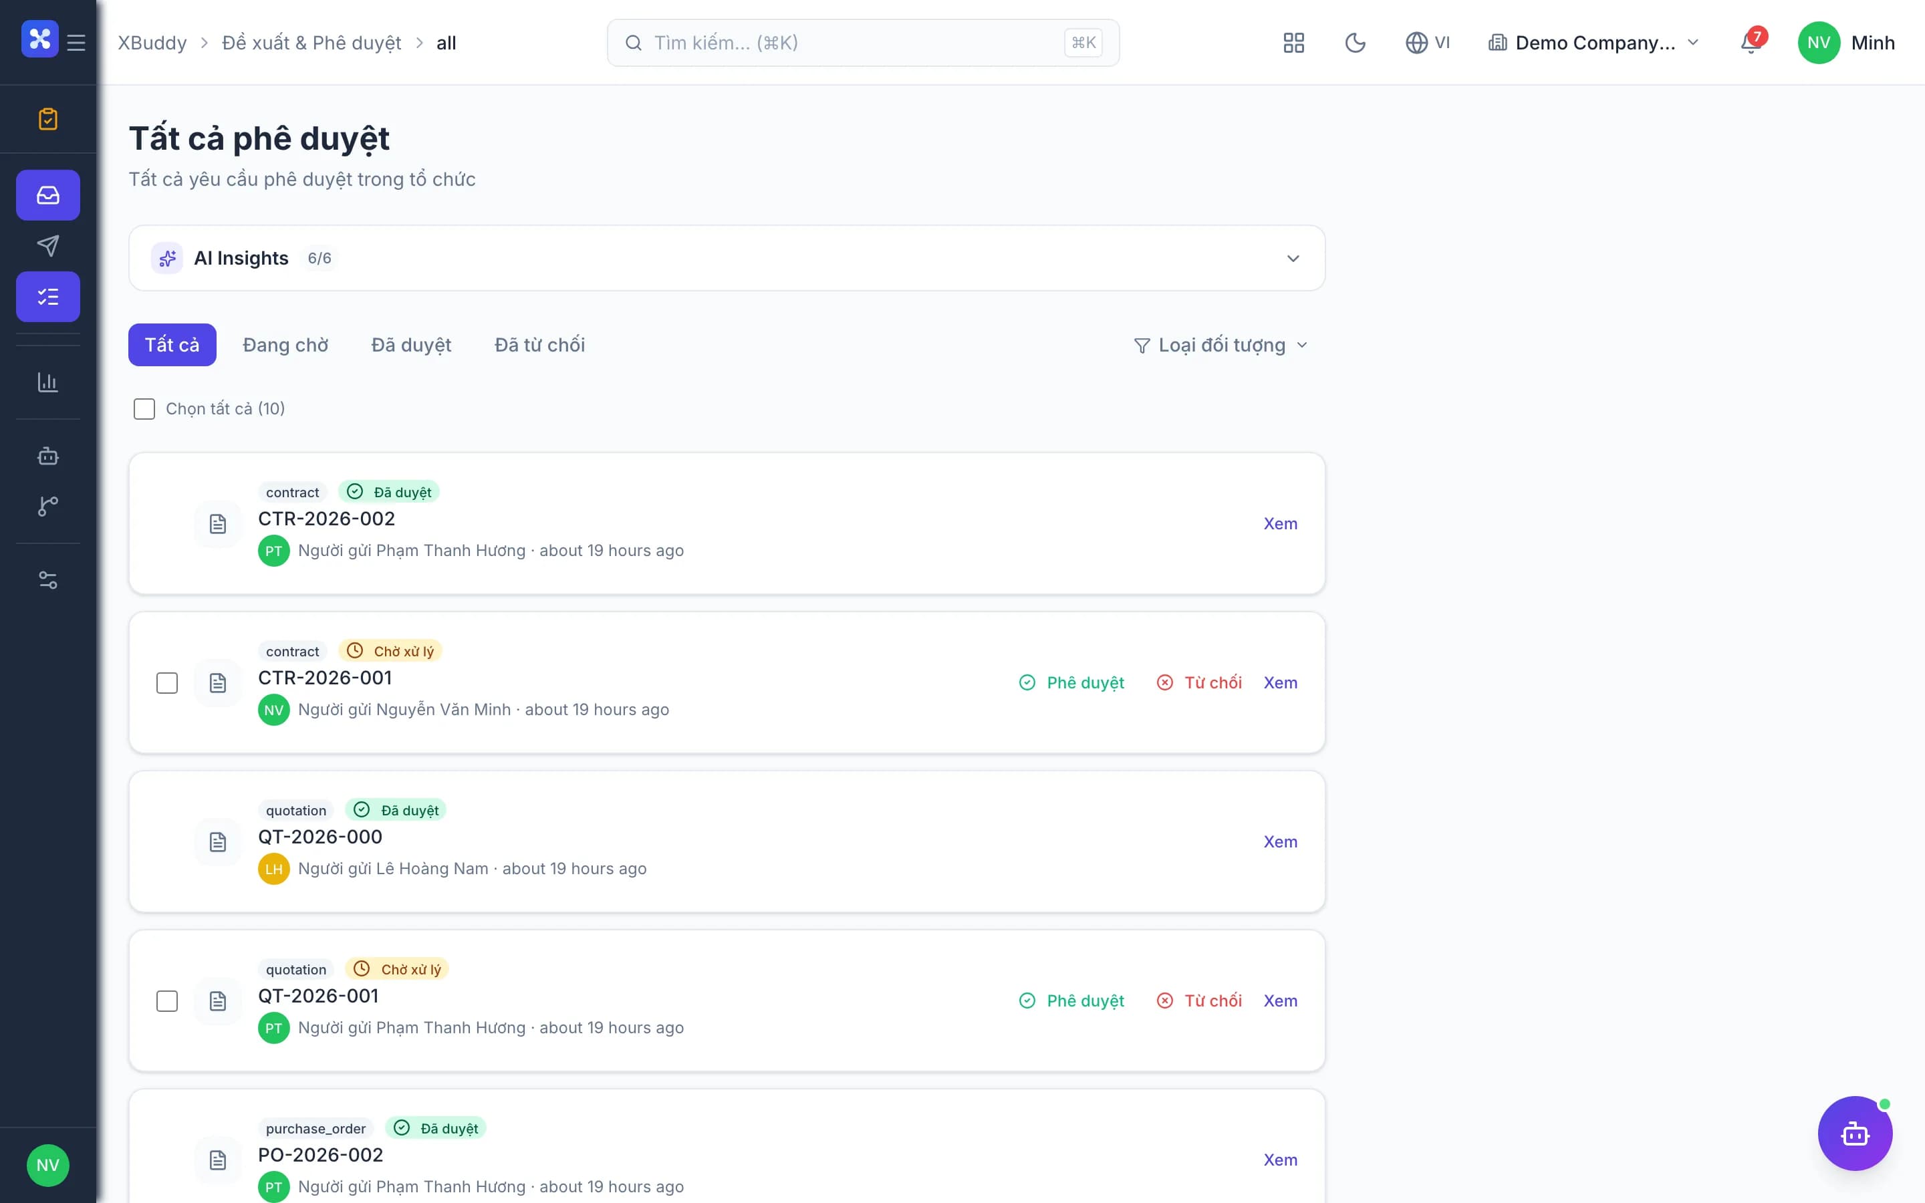1925x1203 pixels.
Task: Click the CTR-2026-002 title
Action: pos(326,519)
